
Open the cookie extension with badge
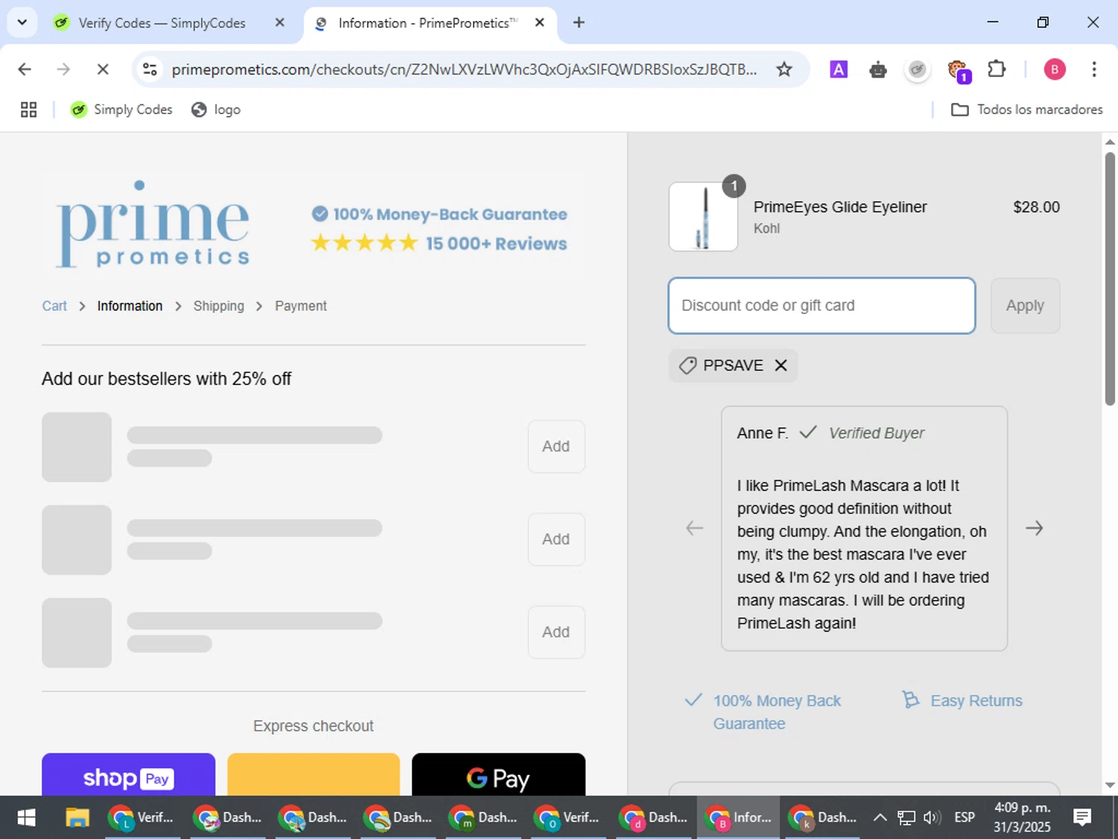pos(958,71)
